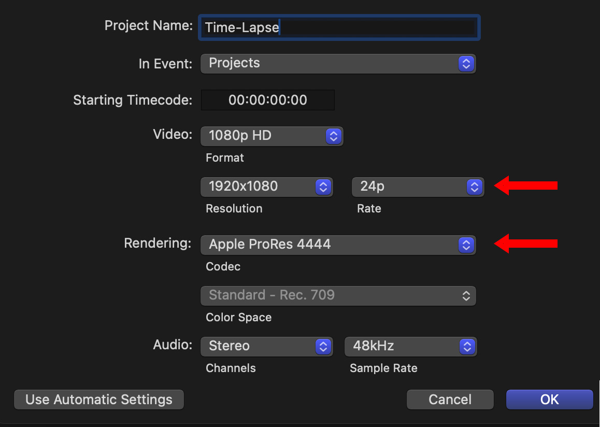Viewport: 600px width, 427px height.
Task: Click the chevron icon on the 48kHz sample rate popup
Action: [x=467, y=346]
